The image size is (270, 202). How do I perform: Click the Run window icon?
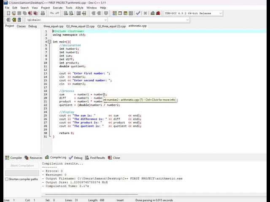pyautogui.click(x=120, y=13)
